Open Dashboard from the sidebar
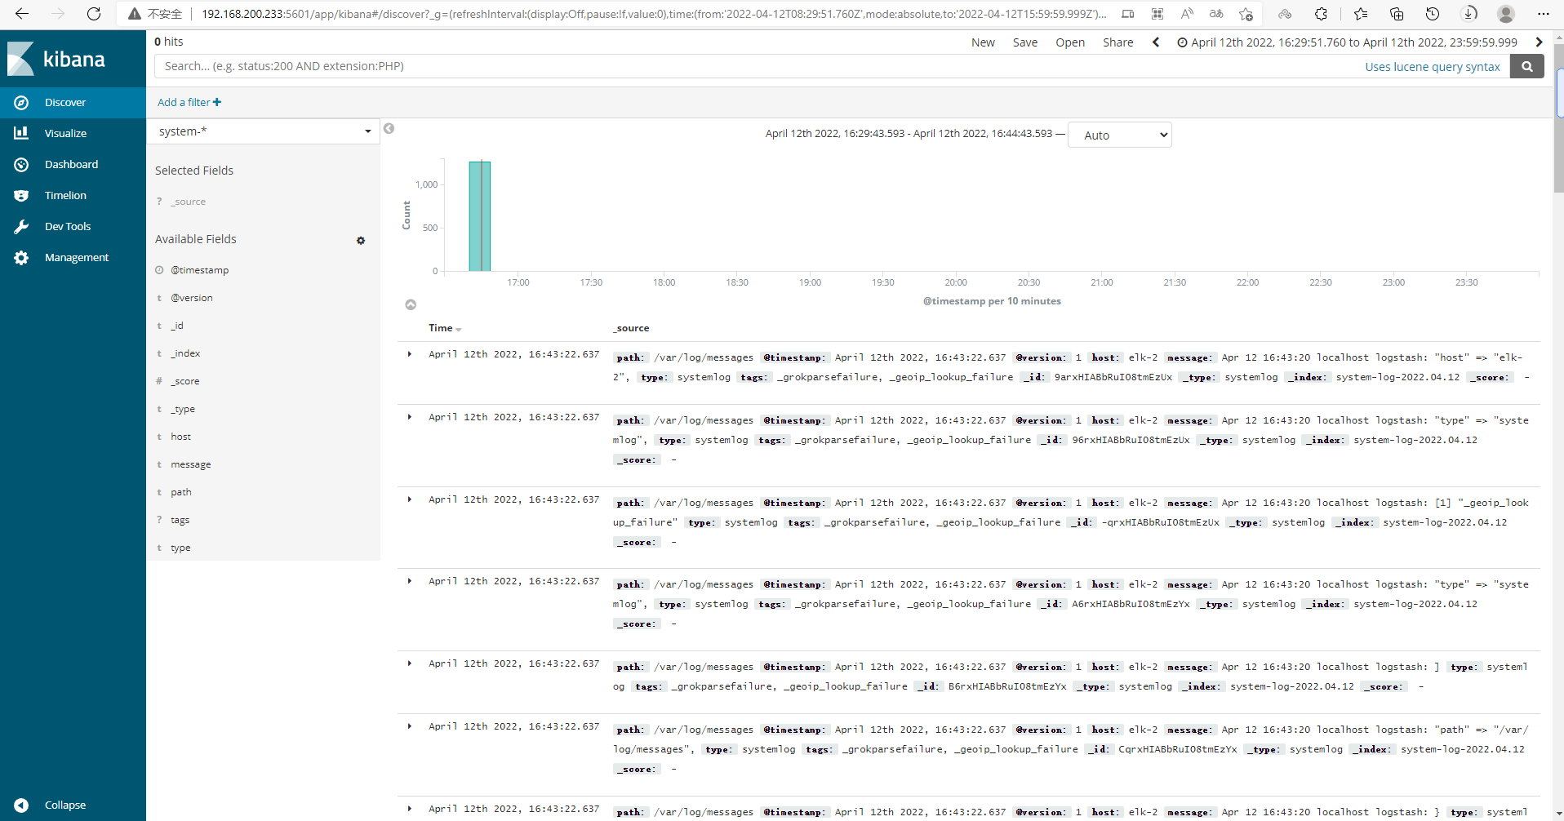 click(x=73, y=165)
